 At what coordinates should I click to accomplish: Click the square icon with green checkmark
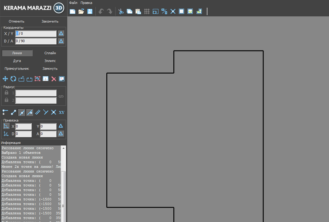(190, 11)
